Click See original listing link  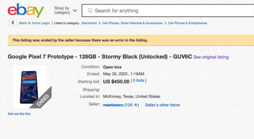tap(211, 57)
